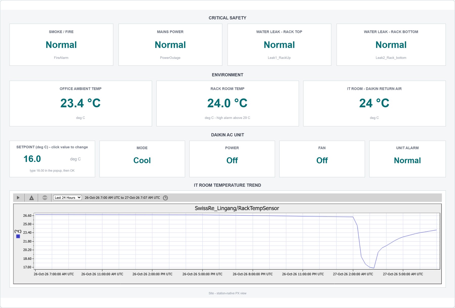Click the play button in chart toolbar
The height and width of the screenshot is (308, 455).
(x=18, y=198)
